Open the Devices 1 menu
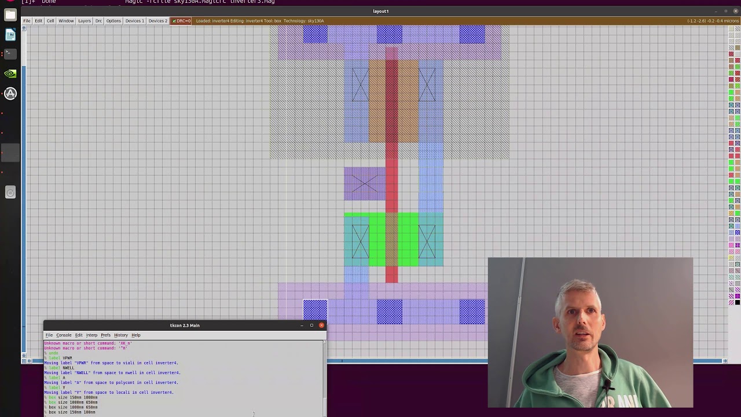741x417 pixels. [134, 21]
